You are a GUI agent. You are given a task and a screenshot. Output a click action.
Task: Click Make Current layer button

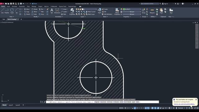pyautogui.click(x=90, y=12)
